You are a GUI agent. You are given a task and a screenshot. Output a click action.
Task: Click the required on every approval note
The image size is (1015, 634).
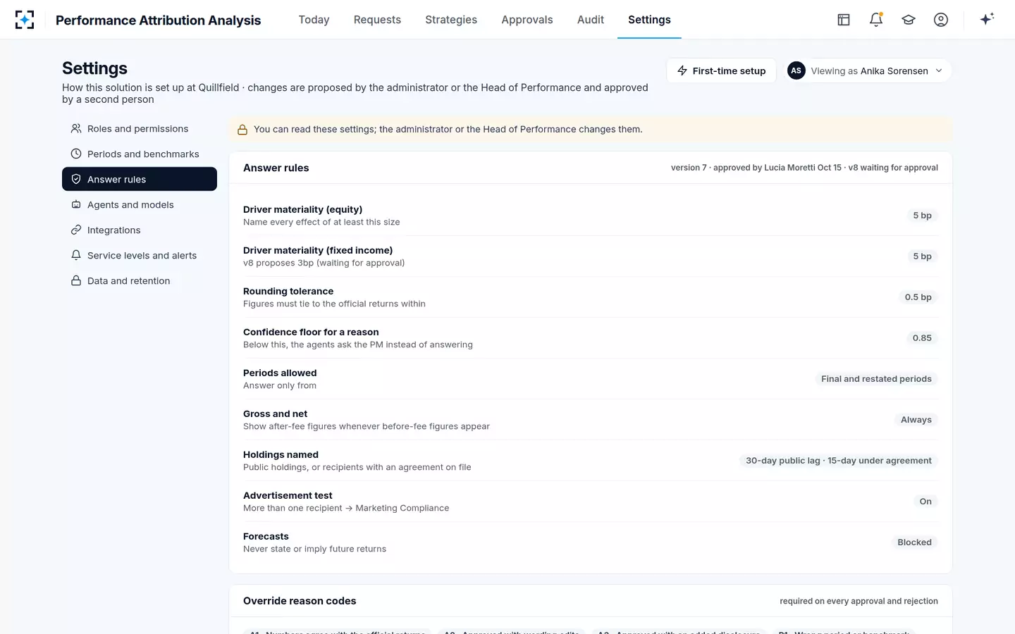click(859, 601)
